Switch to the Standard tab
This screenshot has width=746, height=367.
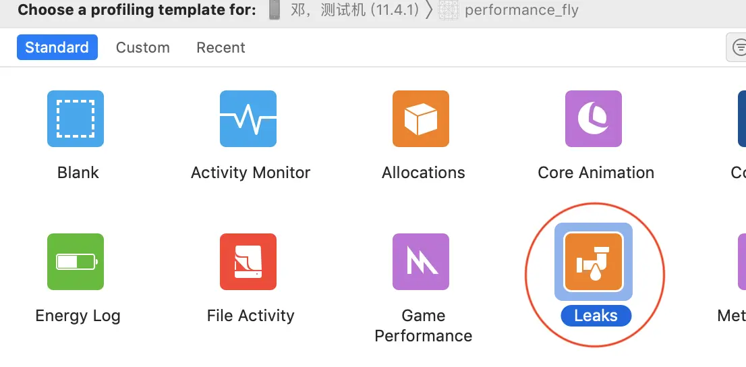[x=57, y=47]
